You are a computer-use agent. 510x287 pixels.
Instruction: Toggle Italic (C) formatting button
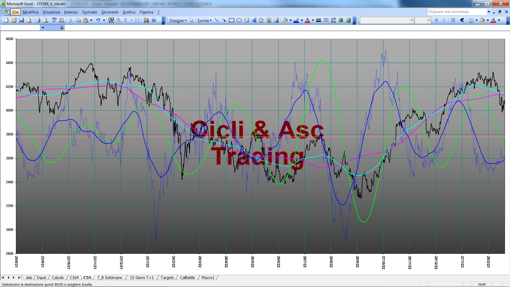[444, 20]
